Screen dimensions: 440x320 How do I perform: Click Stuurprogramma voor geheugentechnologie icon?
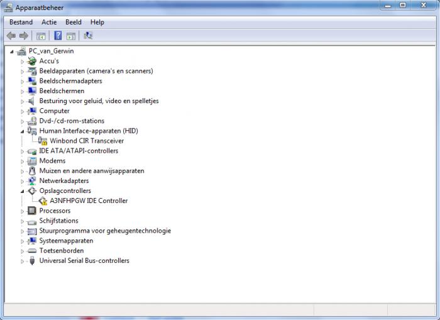32,231
